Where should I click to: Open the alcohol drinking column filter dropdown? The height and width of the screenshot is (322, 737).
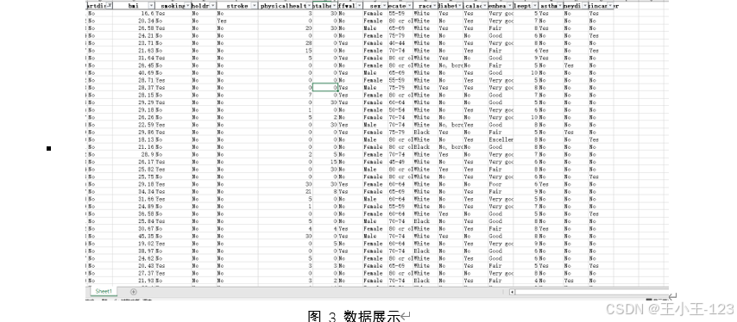pyautogui.click(x=212, y=6)
